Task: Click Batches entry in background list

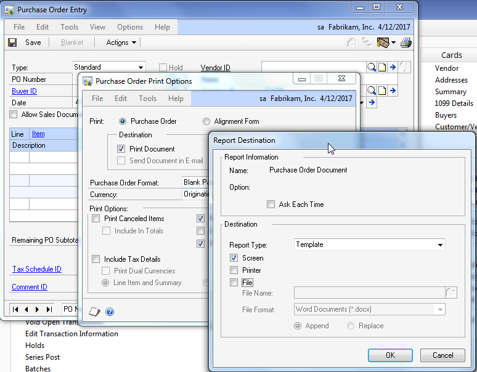Action: tap(38, 368)
